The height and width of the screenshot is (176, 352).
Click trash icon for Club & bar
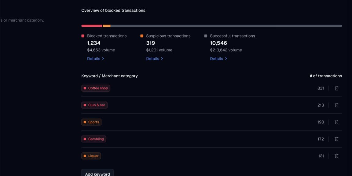click(x=336, y=105)
